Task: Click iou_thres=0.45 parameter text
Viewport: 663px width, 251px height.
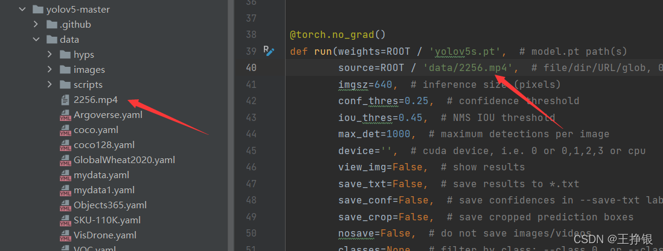Action: tap(380, 118)
